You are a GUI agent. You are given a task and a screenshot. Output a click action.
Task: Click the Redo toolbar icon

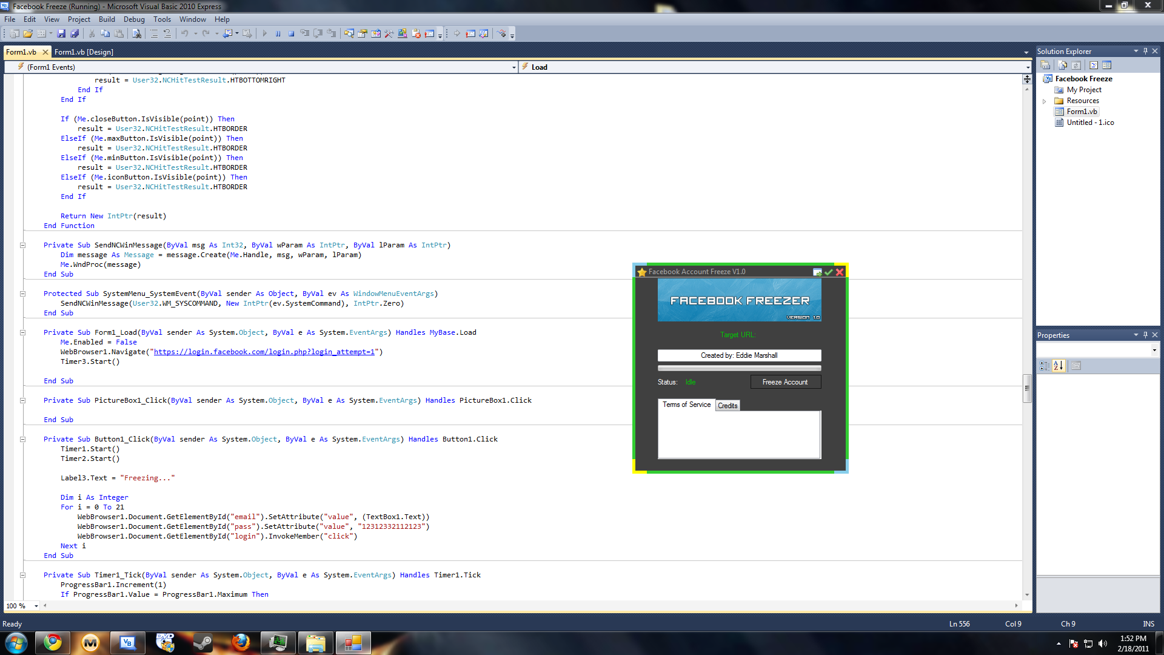pos(206,33)
